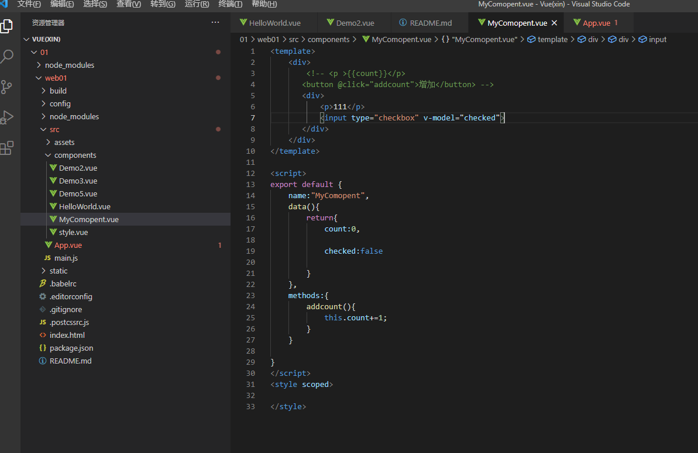The height and width of the screenshot is (453, 698).
Task: Place cursor on this.count+=1 line
Action: [x=355, y=318]
